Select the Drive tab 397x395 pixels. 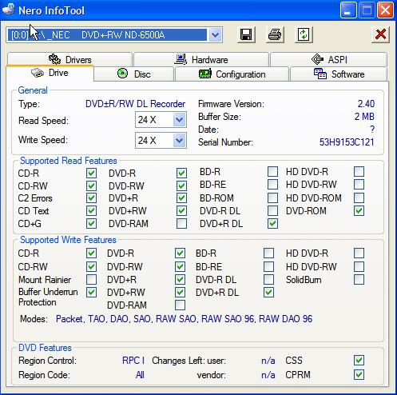(50, 73)
